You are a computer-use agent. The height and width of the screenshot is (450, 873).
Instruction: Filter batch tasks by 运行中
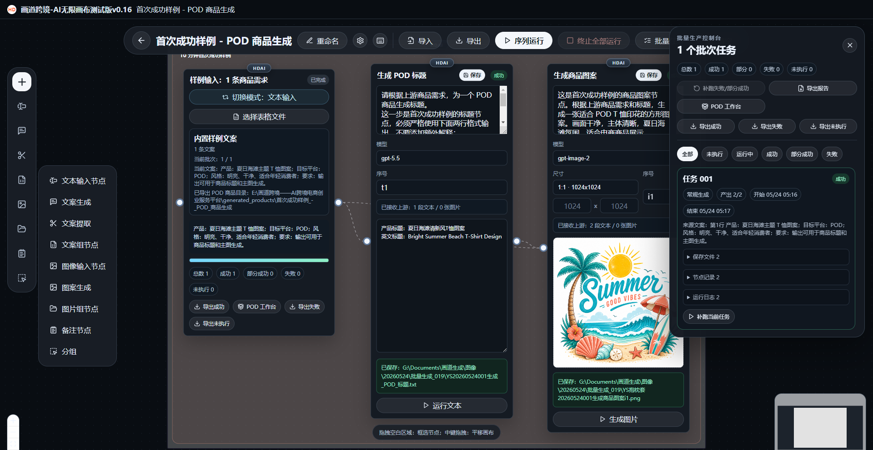[x=744, y=154]
